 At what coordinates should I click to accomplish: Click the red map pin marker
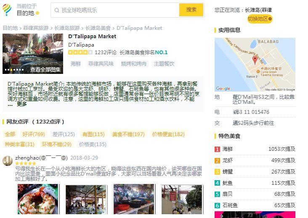tap(255, 60)
